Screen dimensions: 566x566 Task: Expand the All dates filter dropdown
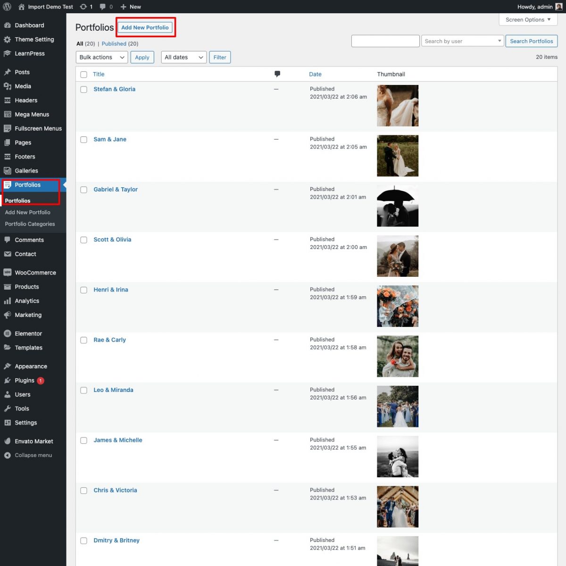point(183,57)
